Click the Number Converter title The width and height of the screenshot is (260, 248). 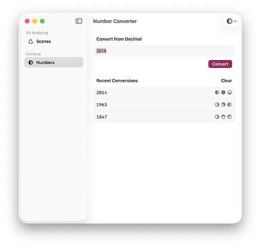[115, 21]
